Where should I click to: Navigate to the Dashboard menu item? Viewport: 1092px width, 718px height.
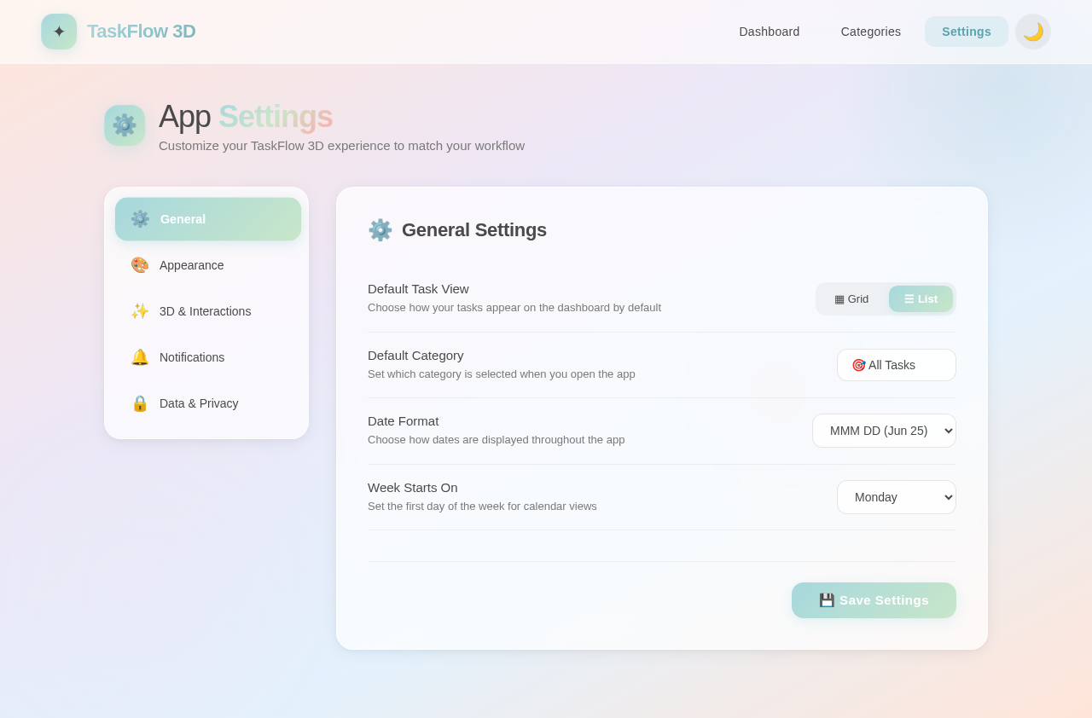tap(769, 32)
